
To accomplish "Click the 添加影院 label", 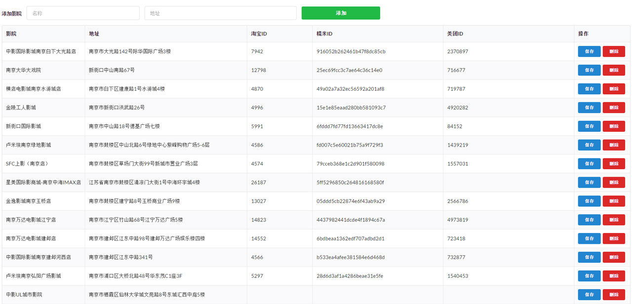I will pyautogui.click(x=11, y=13).
